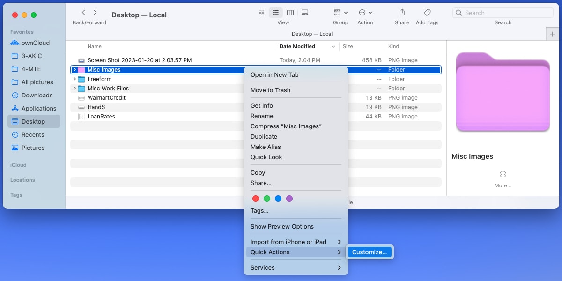Switch to column view

coord(290,13)
